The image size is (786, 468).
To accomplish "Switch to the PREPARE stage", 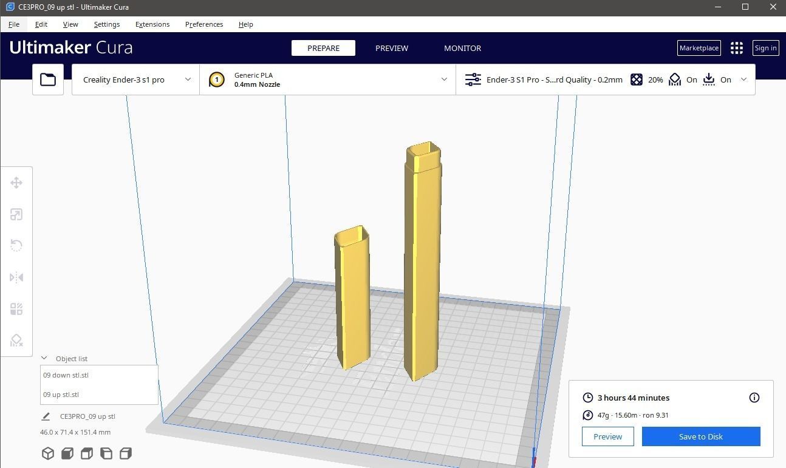I will point(323,48).
